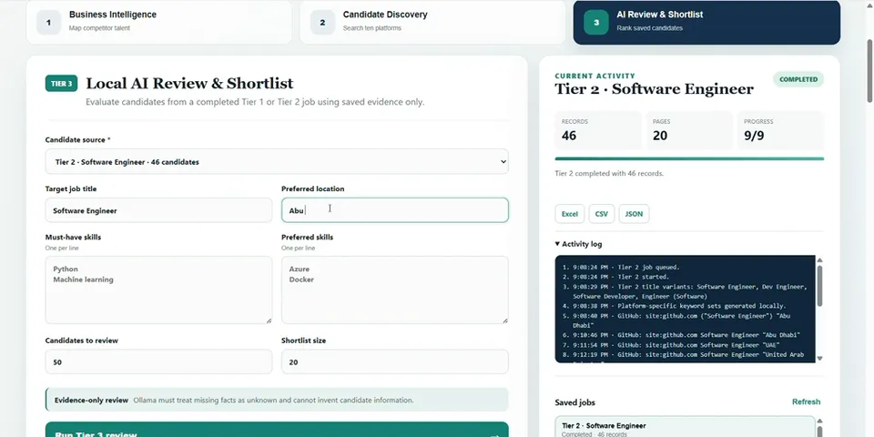Viewport: 874px width, 437px height.
Task: Export results as Excel
Action: (570, 214)
